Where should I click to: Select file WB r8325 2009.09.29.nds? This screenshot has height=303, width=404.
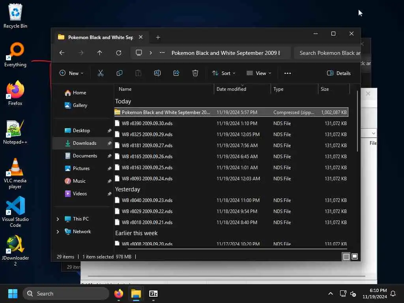point(231,135)
